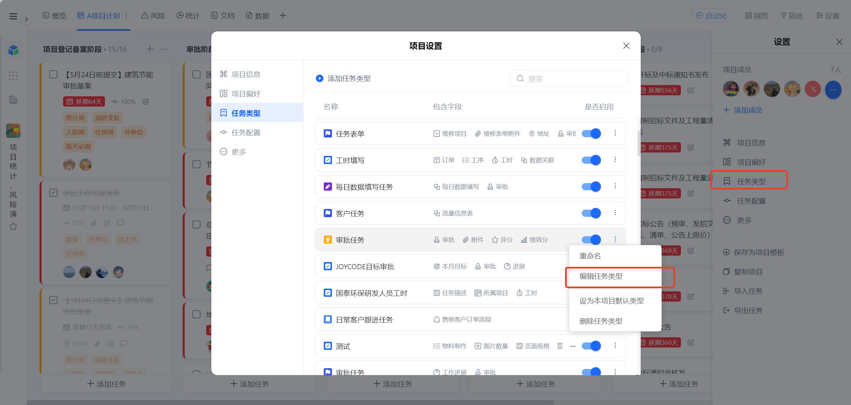Image resolution: width=851 pixels, height=405 pixels.
Task: Click 复制项目 in settings panel
Action: (743, 272)
